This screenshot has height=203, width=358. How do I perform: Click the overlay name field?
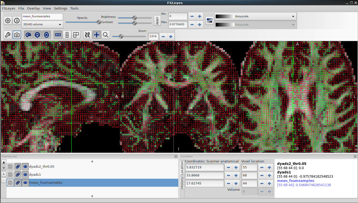pyautogui.click(x=42, y=17)
